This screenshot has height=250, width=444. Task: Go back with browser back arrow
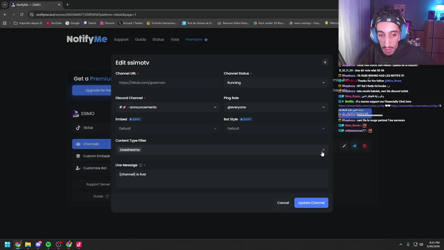click(x=5, y=15)
